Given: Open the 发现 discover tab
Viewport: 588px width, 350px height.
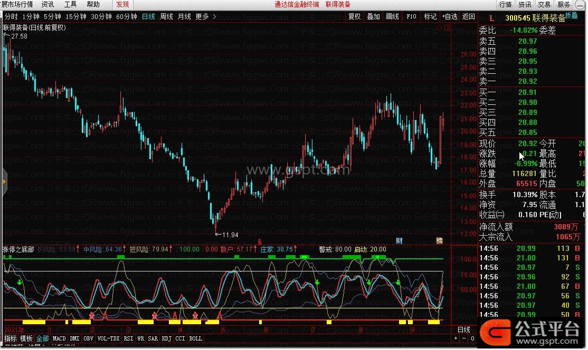Looking at the screenshot, I should [x=122, y=5].
